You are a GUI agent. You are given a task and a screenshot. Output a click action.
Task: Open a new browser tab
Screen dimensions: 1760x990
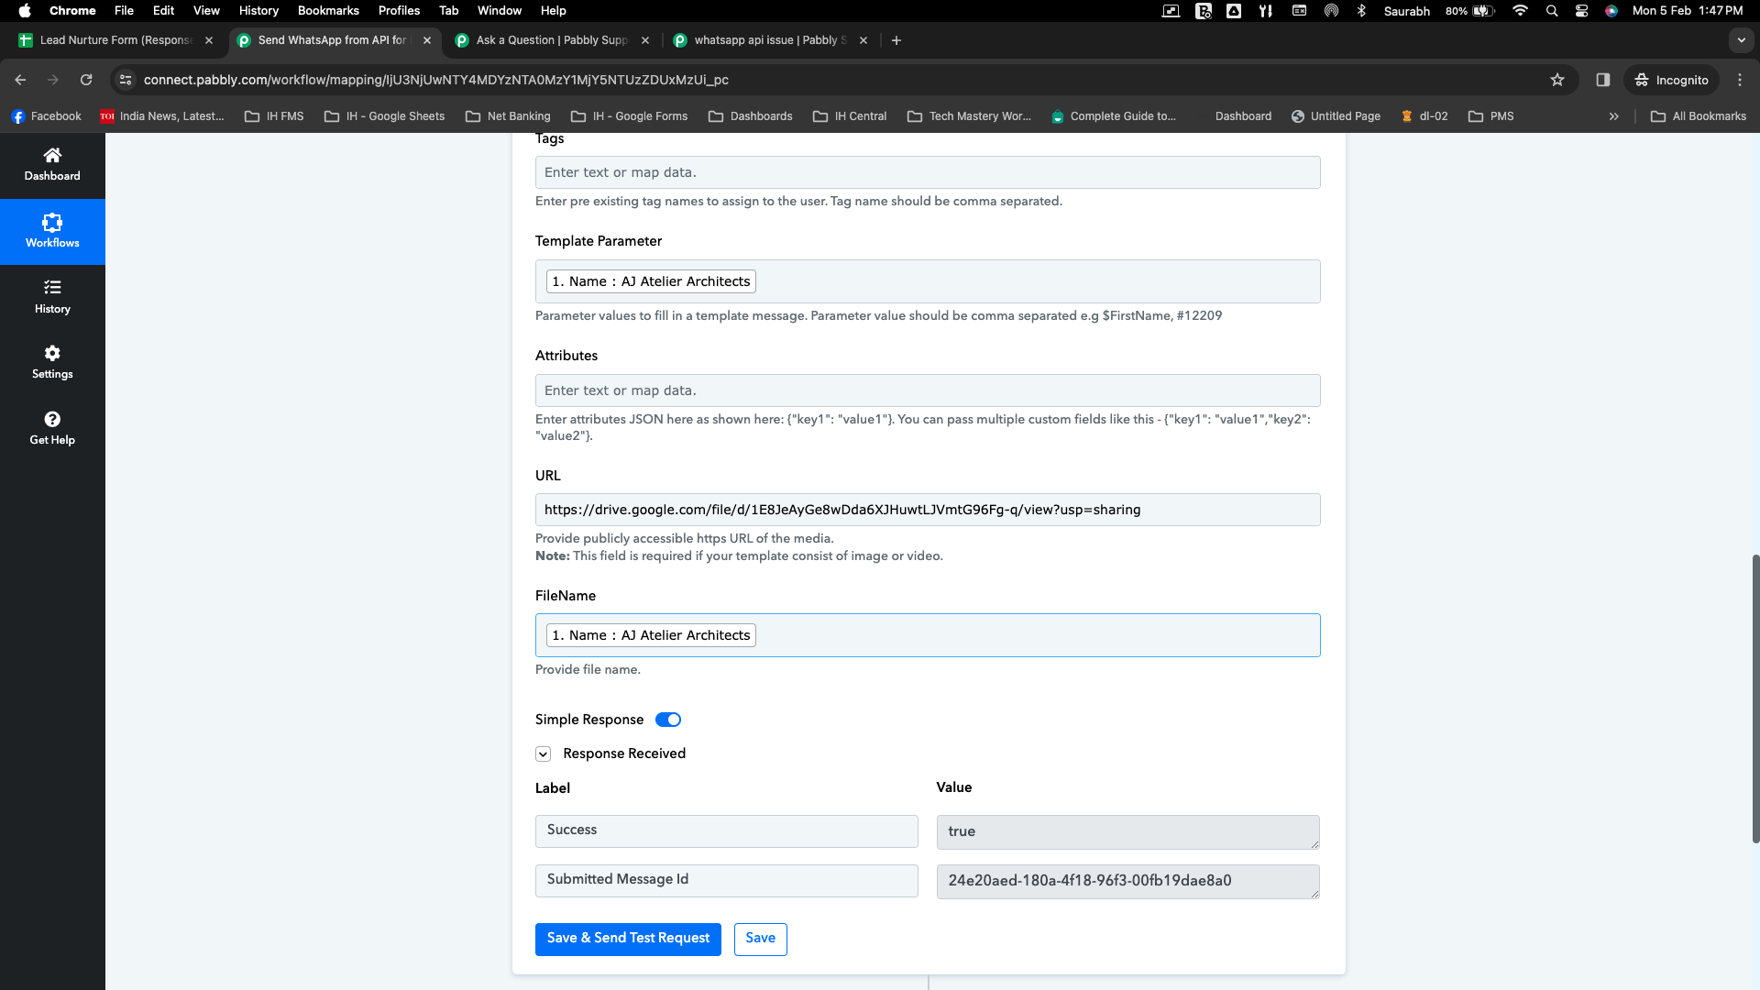pos(896,40)
